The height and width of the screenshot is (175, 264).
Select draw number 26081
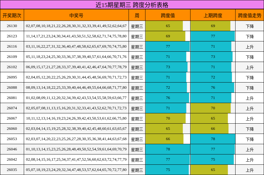coord(12,98)
